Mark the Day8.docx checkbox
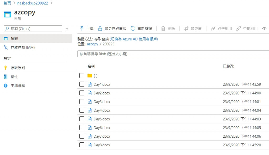This screenshot has width=269, height=155. tap(82, 145)
